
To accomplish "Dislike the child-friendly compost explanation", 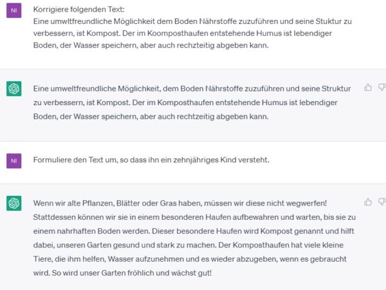I will tap(381, 202).
